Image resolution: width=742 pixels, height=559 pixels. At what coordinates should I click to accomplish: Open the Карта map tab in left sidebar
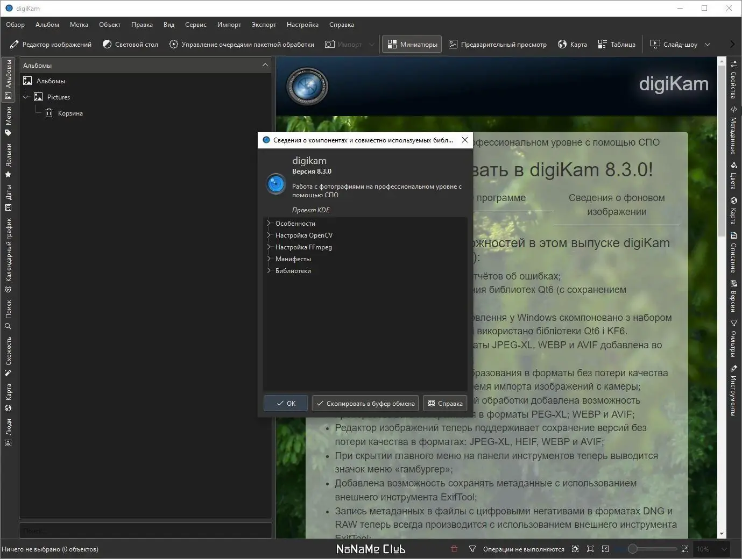(x=8, y=398)
